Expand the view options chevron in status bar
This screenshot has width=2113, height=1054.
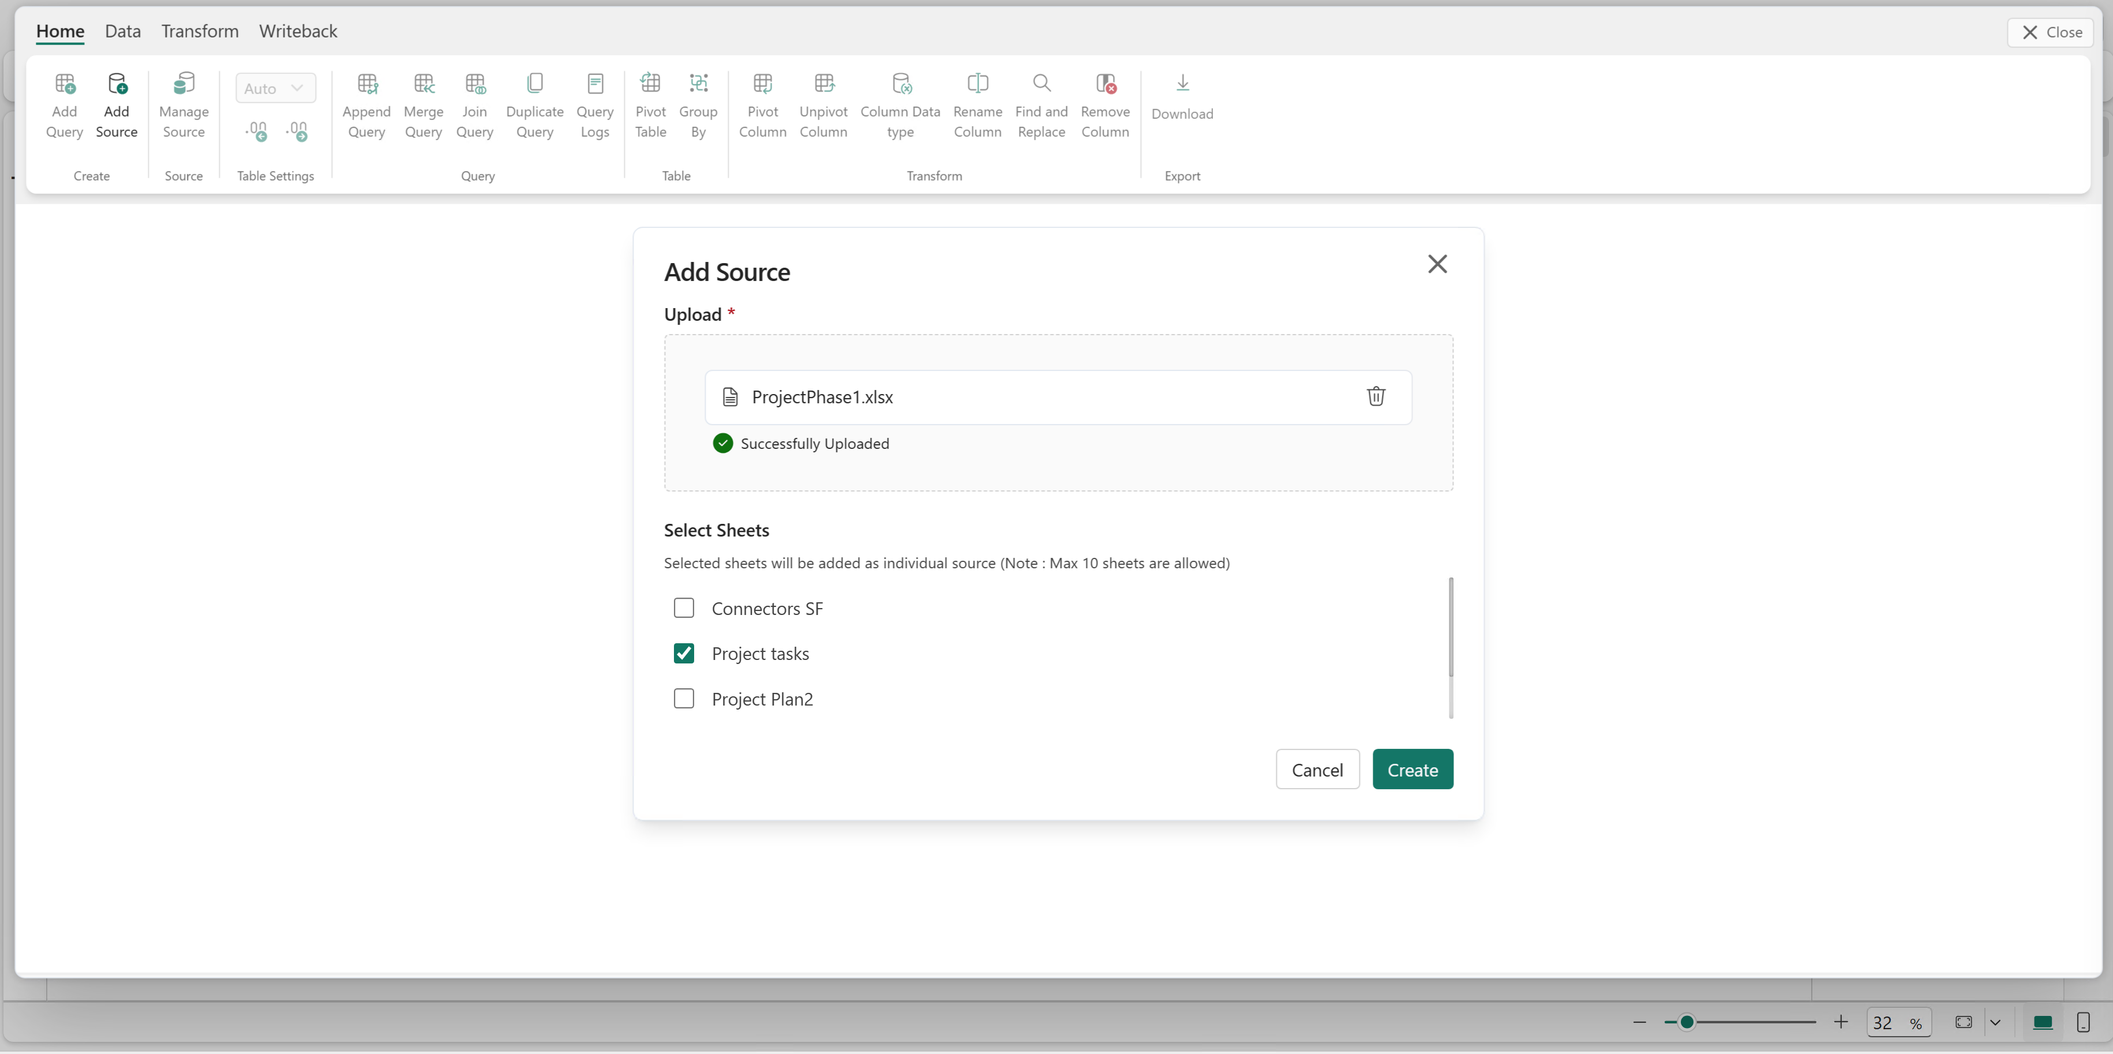coord(1995,1022)
